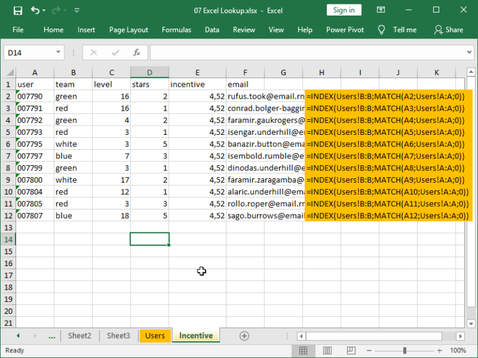
Task: Select email cell rufus.took@email
Action: 266,96
